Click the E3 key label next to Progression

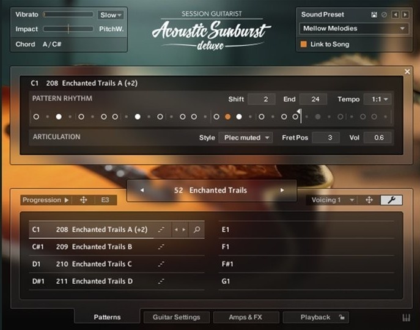(x=105, y=200)
